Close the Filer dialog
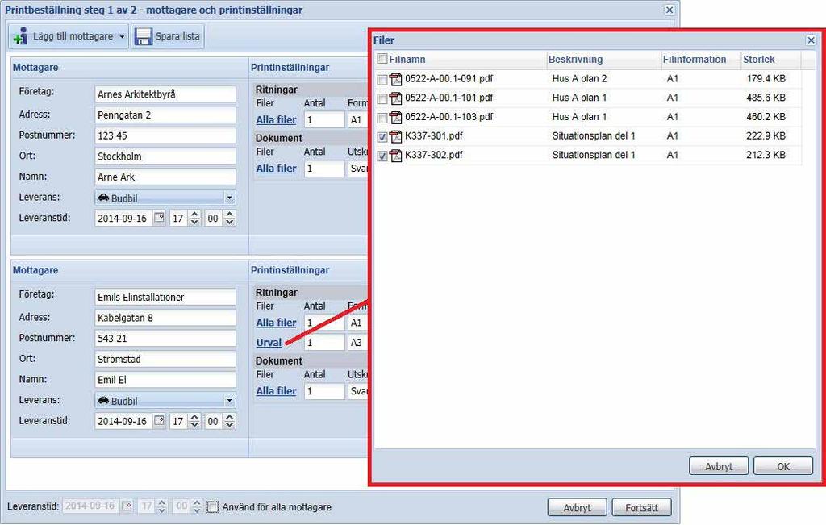This screenshot has height=525, width=826. click(811, 40)
